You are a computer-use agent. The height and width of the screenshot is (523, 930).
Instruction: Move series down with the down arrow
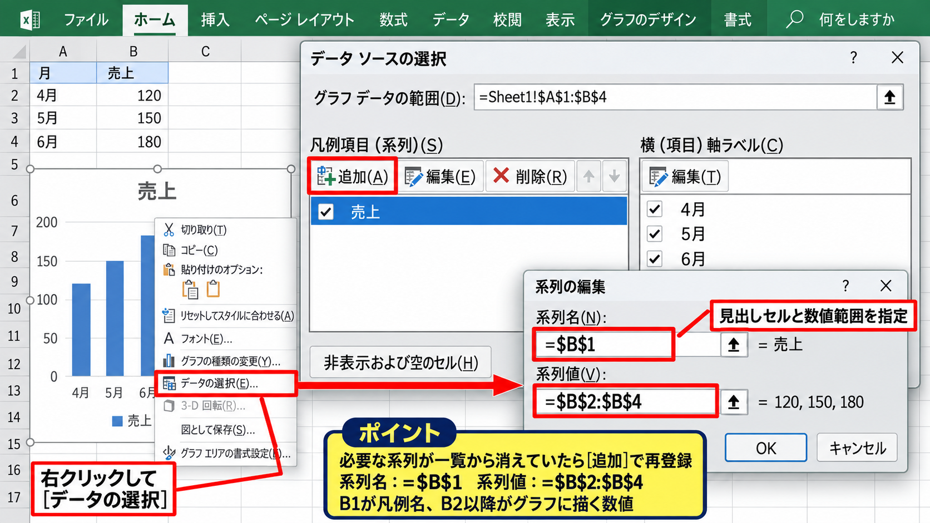pyautogui.click(x=614, y=177)
